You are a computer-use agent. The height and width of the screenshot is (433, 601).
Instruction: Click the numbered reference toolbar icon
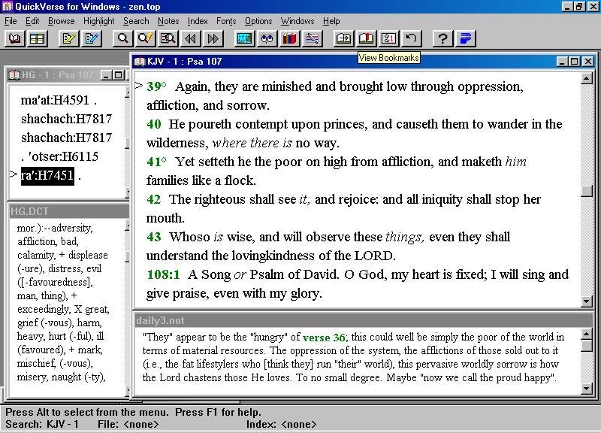pos(388,38)
